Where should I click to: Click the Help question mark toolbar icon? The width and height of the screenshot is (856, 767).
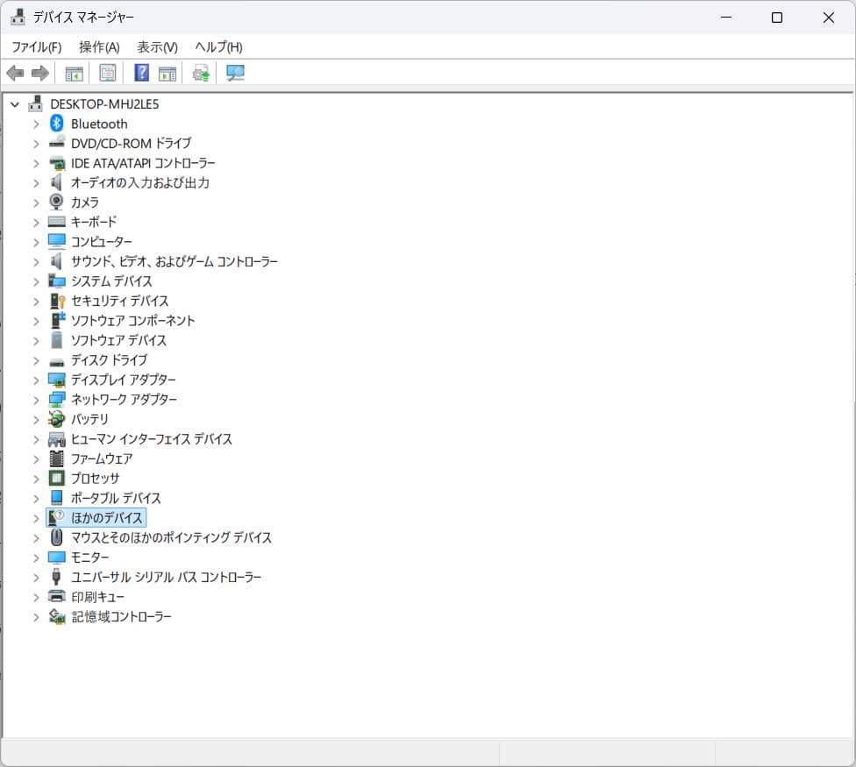point(140,72)
